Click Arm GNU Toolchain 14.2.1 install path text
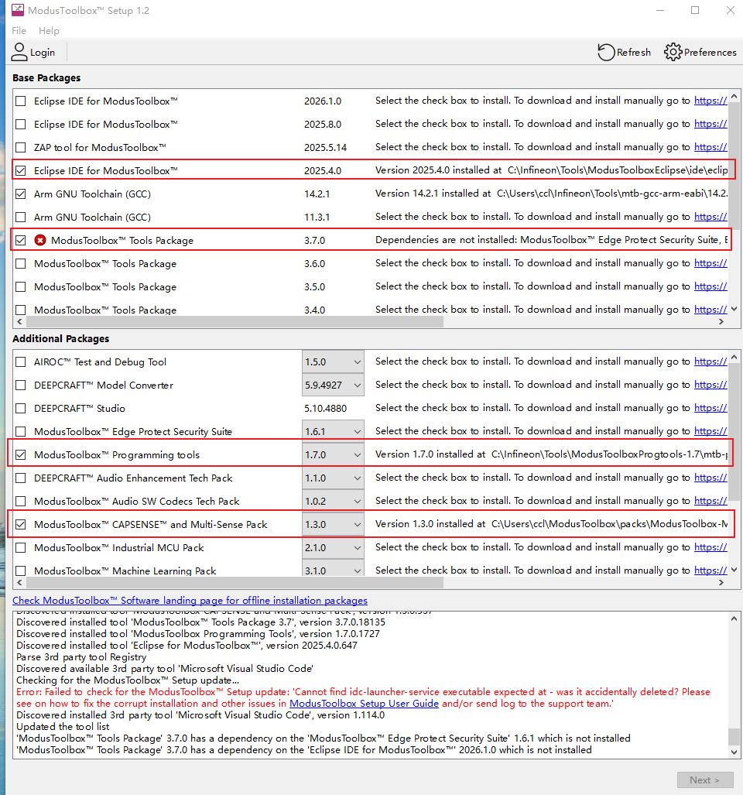Viewport: 743px width, 795px height. coord(612,194)
